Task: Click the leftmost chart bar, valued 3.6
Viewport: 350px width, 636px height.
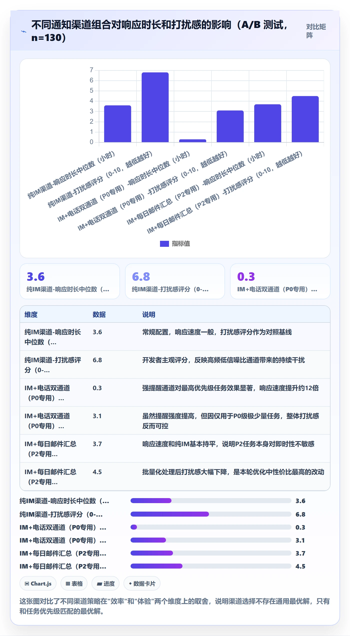Action: pos(117,124)
